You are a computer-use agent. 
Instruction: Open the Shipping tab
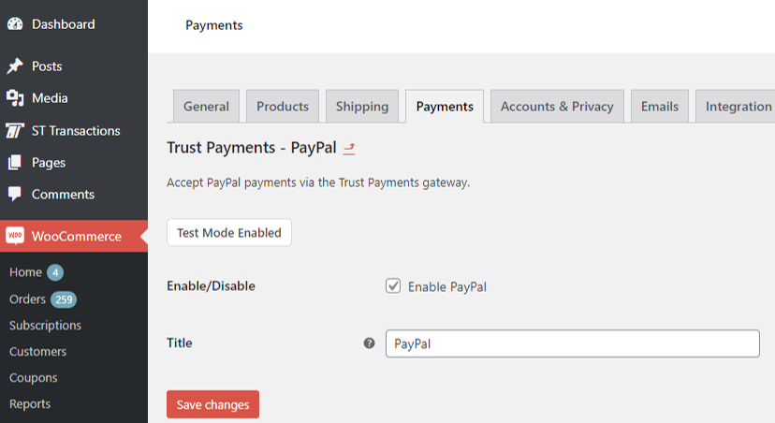pyautogui.click(x=362, y=107)
